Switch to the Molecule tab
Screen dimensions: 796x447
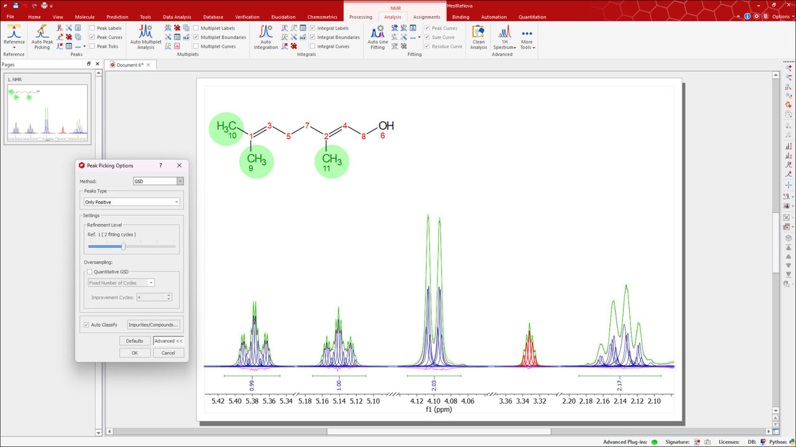point(85,17)
